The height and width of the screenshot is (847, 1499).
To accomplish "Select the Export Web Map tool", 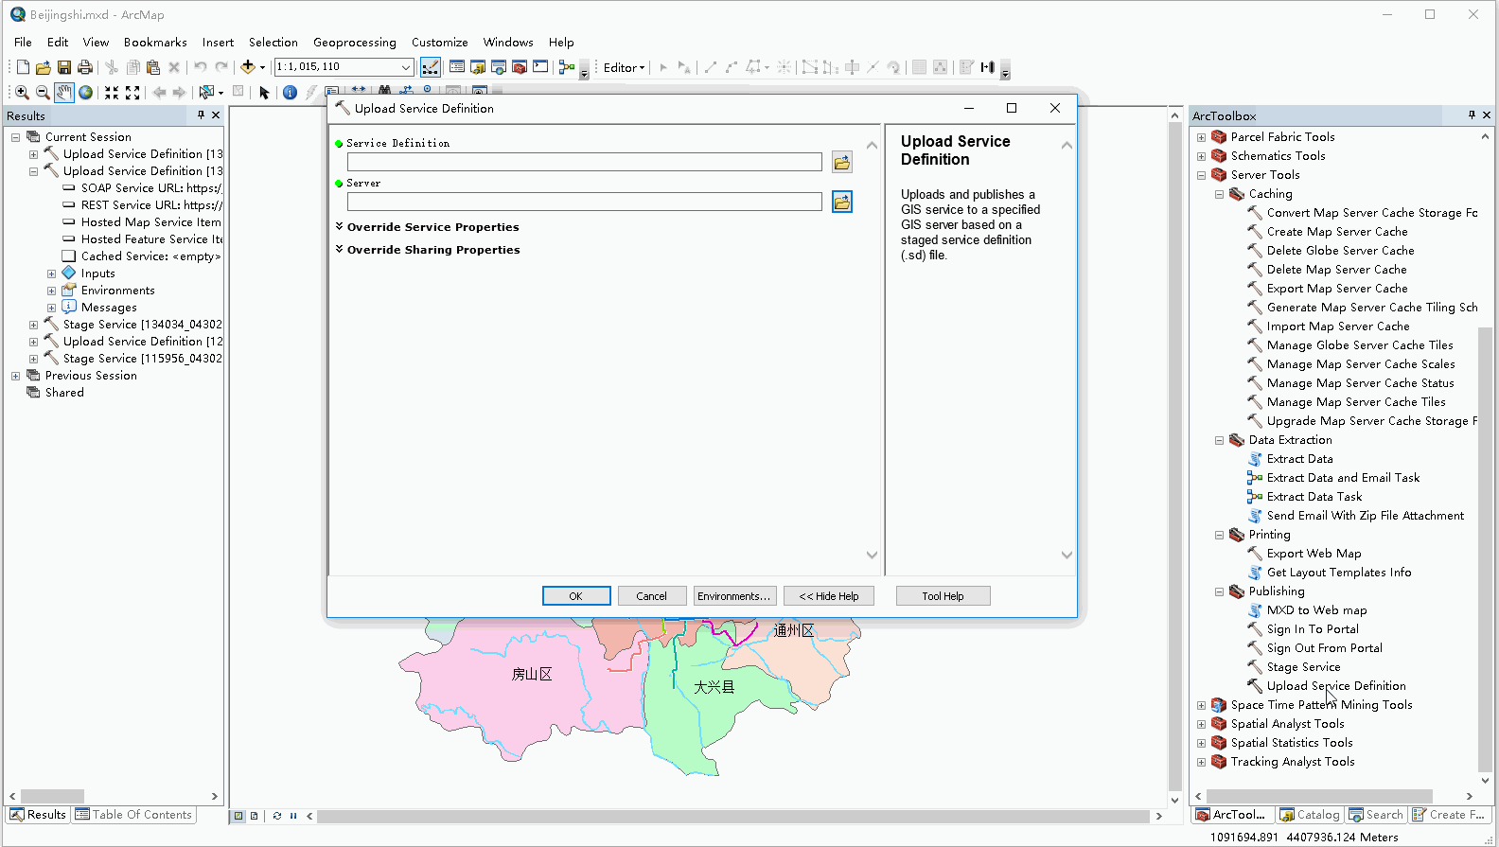I will pos(1314,554).
